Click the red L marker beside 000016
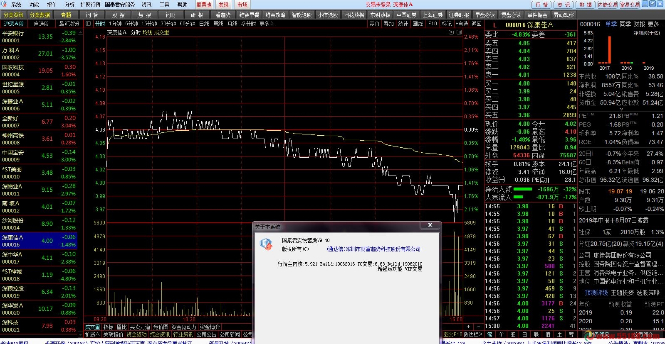Image resolution: width=665 pixels, height=344 pixels. coord(494,25)
